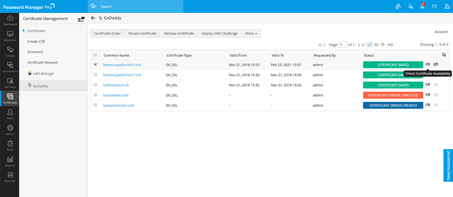Check certificate availability for sudheerazure.tk
The width and height of the screenshot is (453, 197).
[x=428, y=85]
